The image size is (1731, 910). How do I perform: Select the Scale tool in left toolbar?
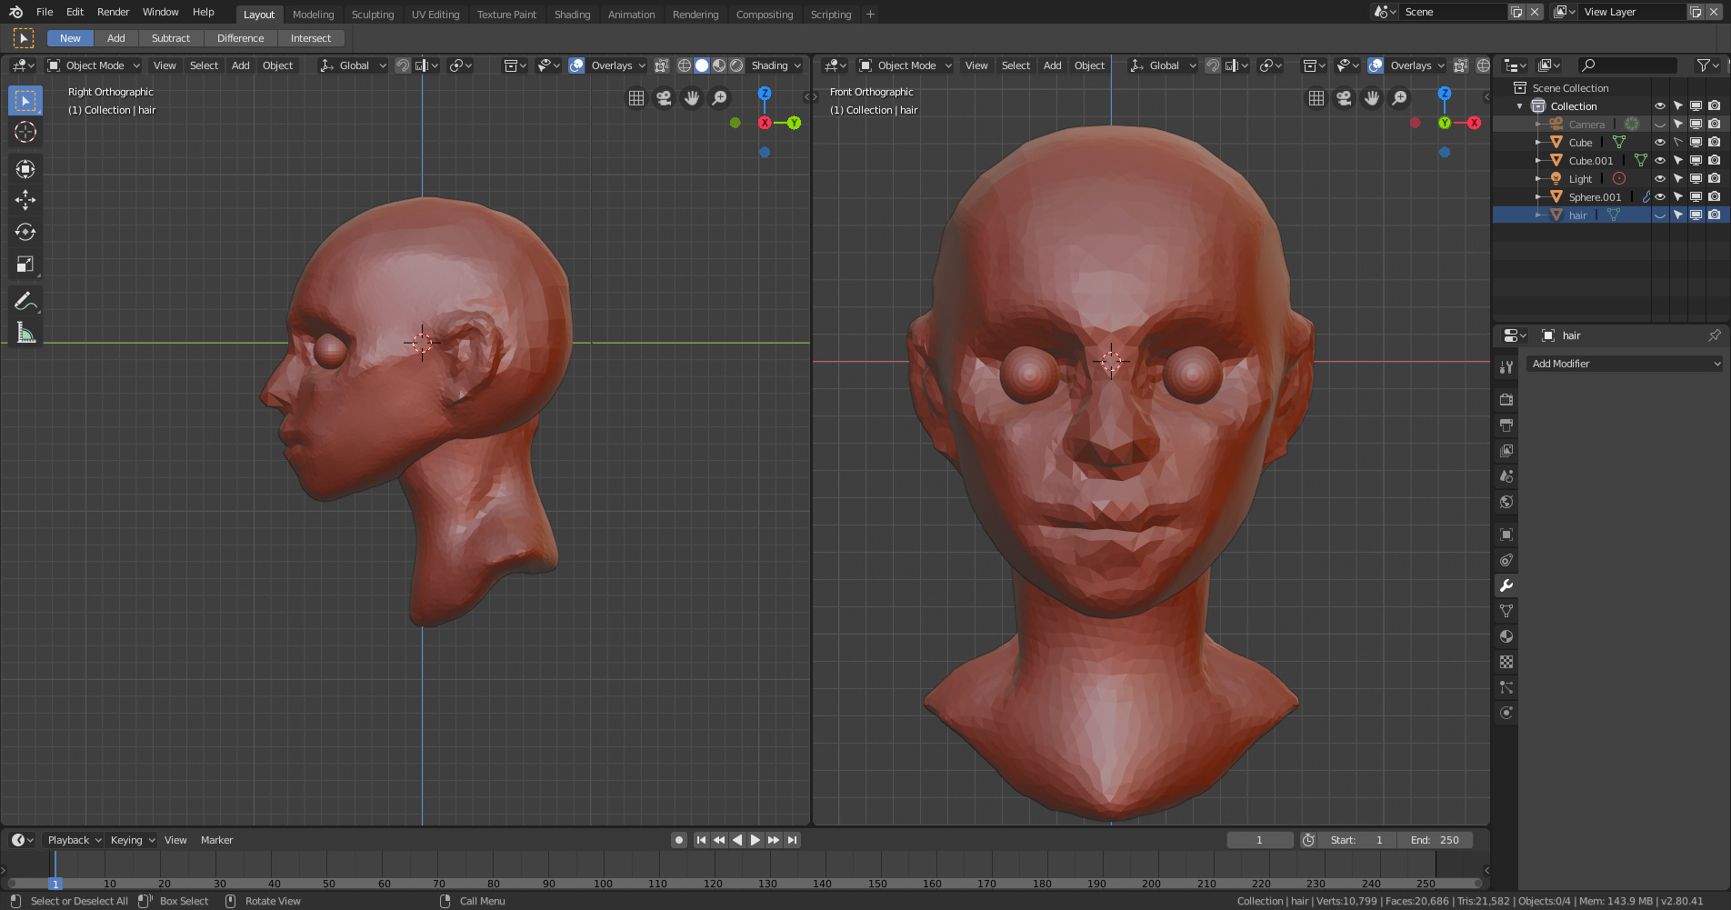click(x=25, y=265)
